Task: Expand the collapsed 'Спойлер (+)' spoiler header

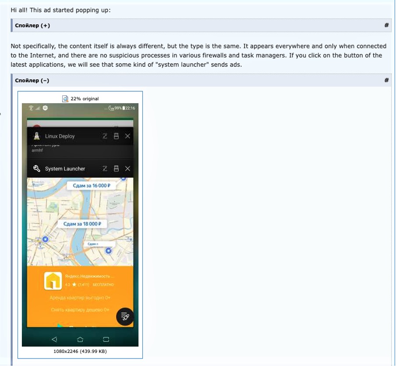Action: coord(32,25)
